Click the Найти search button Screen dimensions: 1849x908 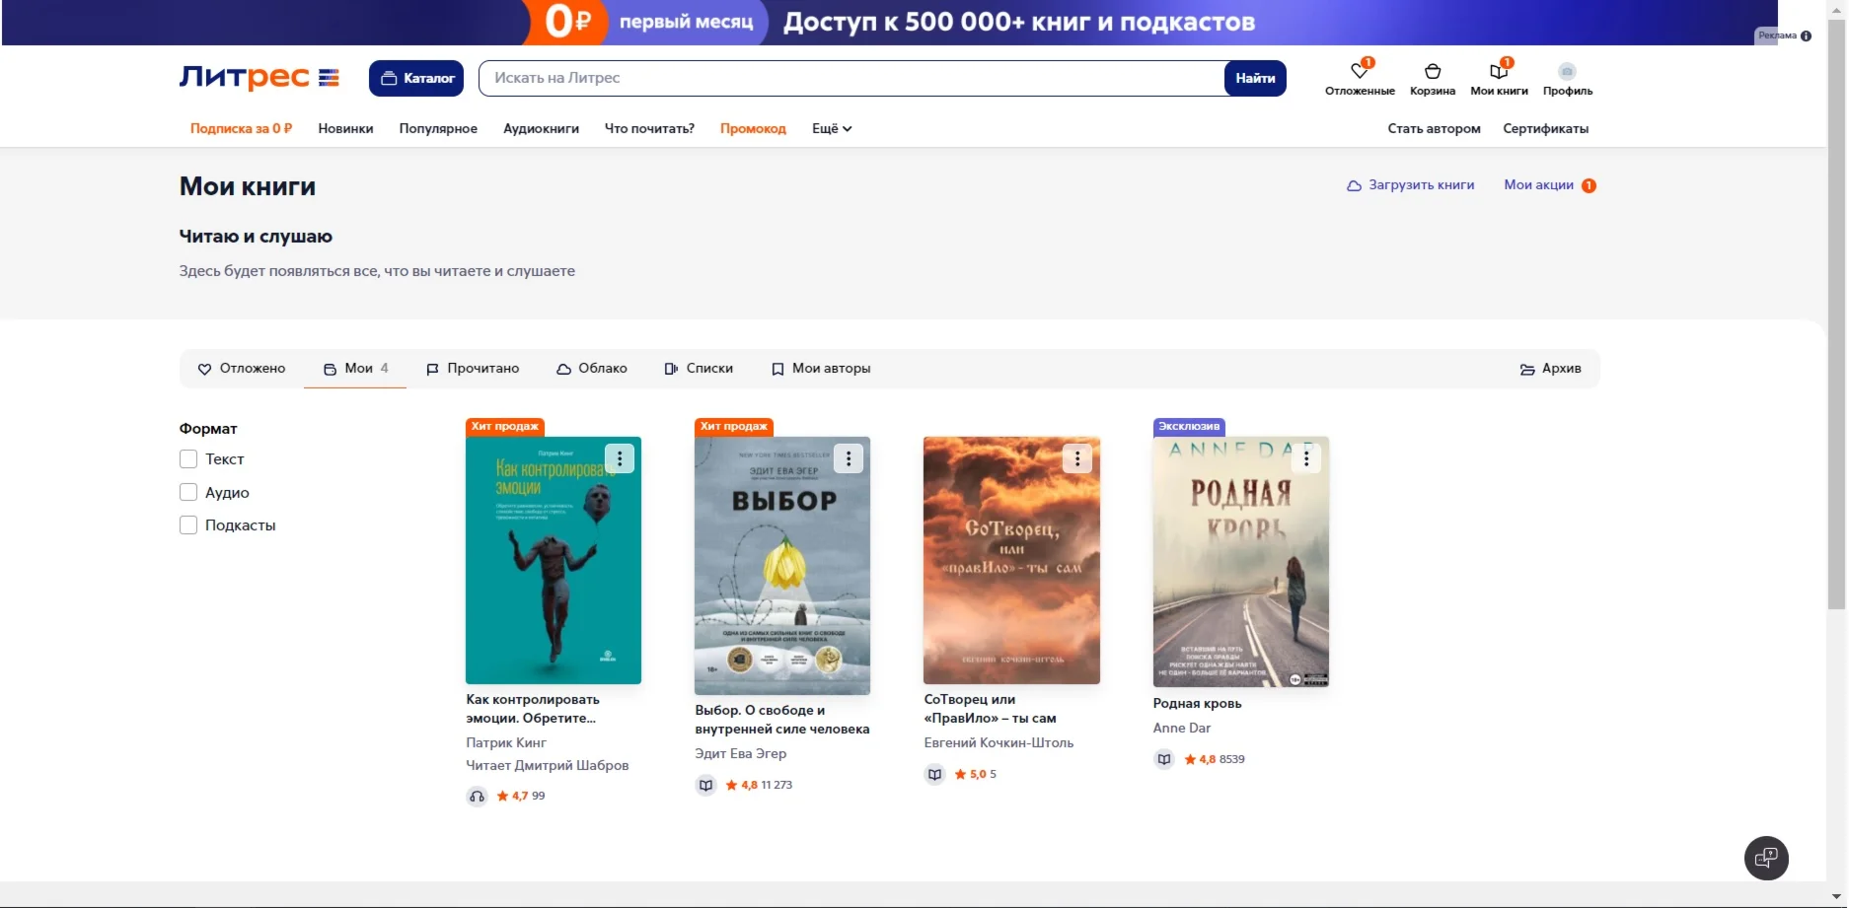coord(1255,78)
